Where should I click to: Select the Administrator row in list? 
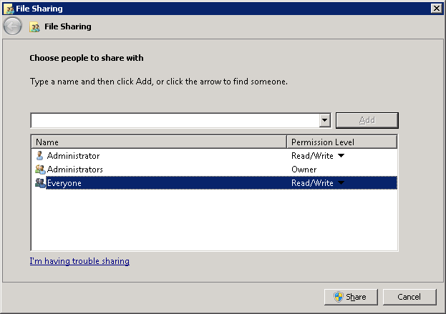215,156
